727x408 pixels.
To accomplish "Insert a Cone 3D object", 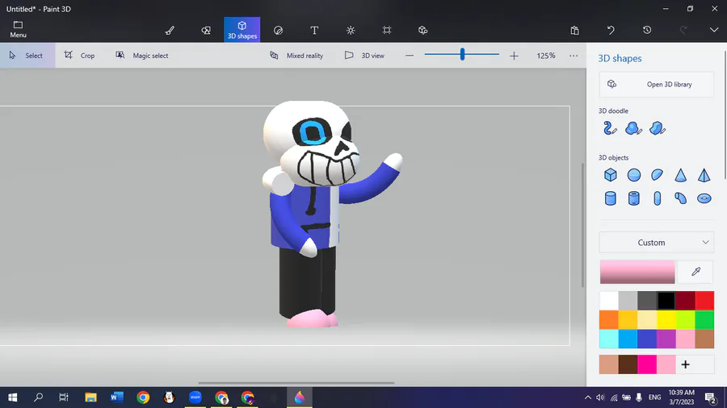I will [680, 175].
